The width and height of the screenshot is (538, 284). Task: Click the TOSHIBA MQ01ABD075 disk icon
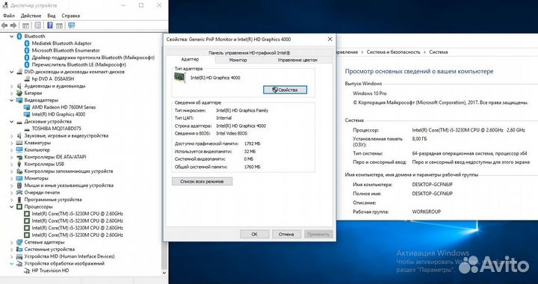[x=27, y=129]
